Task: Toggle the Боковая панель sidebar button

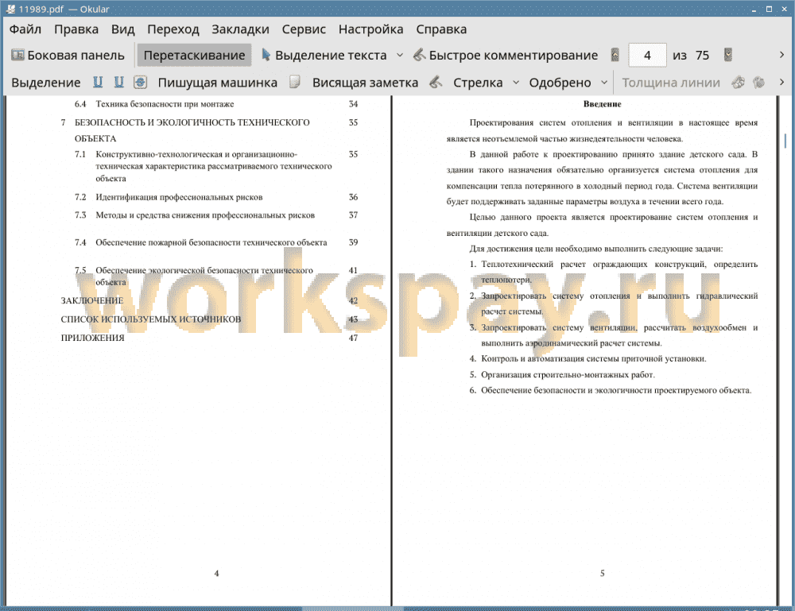Action: (x=68, y=56)
